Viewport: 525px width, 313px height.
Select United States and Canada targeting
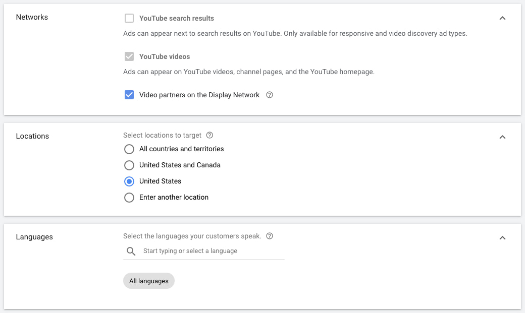click(x=129, y=165)
